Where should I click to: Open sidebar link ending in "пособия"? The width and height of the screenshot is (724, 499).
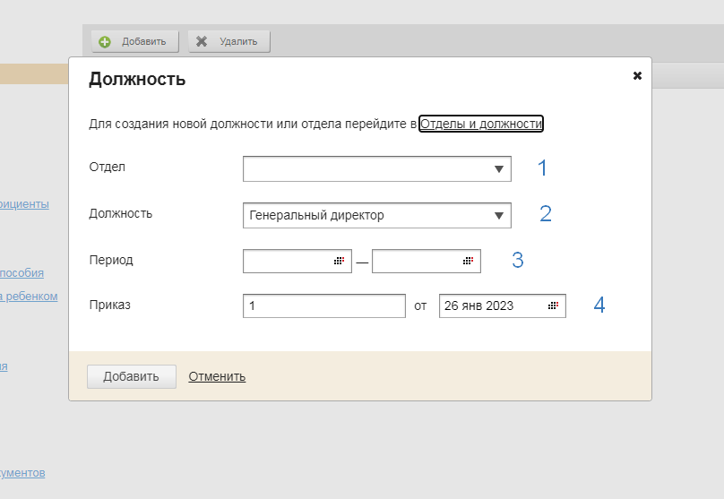(x=22, y=272)
